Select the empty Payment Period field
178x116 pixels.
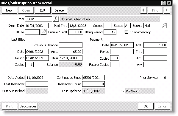tap(122, 52)
